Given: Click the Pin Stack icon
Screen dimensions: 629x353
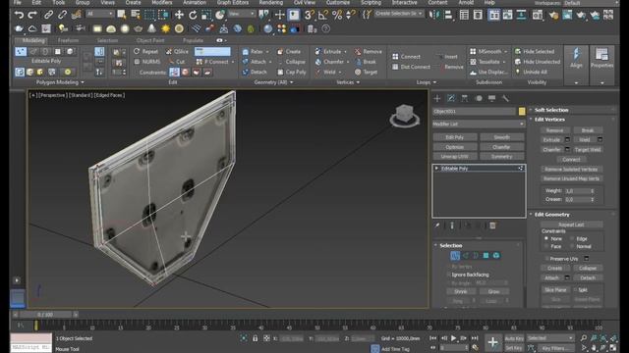Looking at the screenshot, I should tap(437, 226).
